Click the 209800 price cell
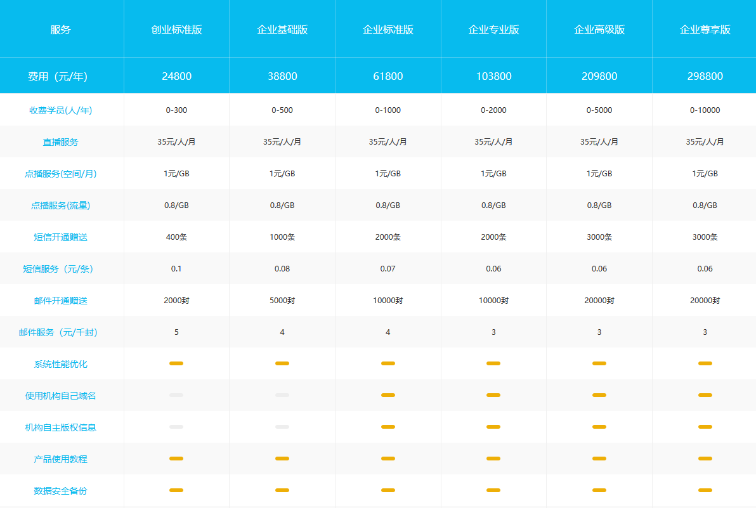Screen dimensions: 756x508 pyautogui.click(x=599, y=76)
